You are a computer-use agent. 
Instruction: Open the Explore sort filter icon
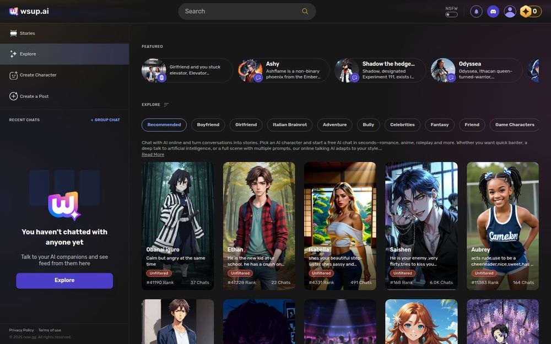click(166, 105)
